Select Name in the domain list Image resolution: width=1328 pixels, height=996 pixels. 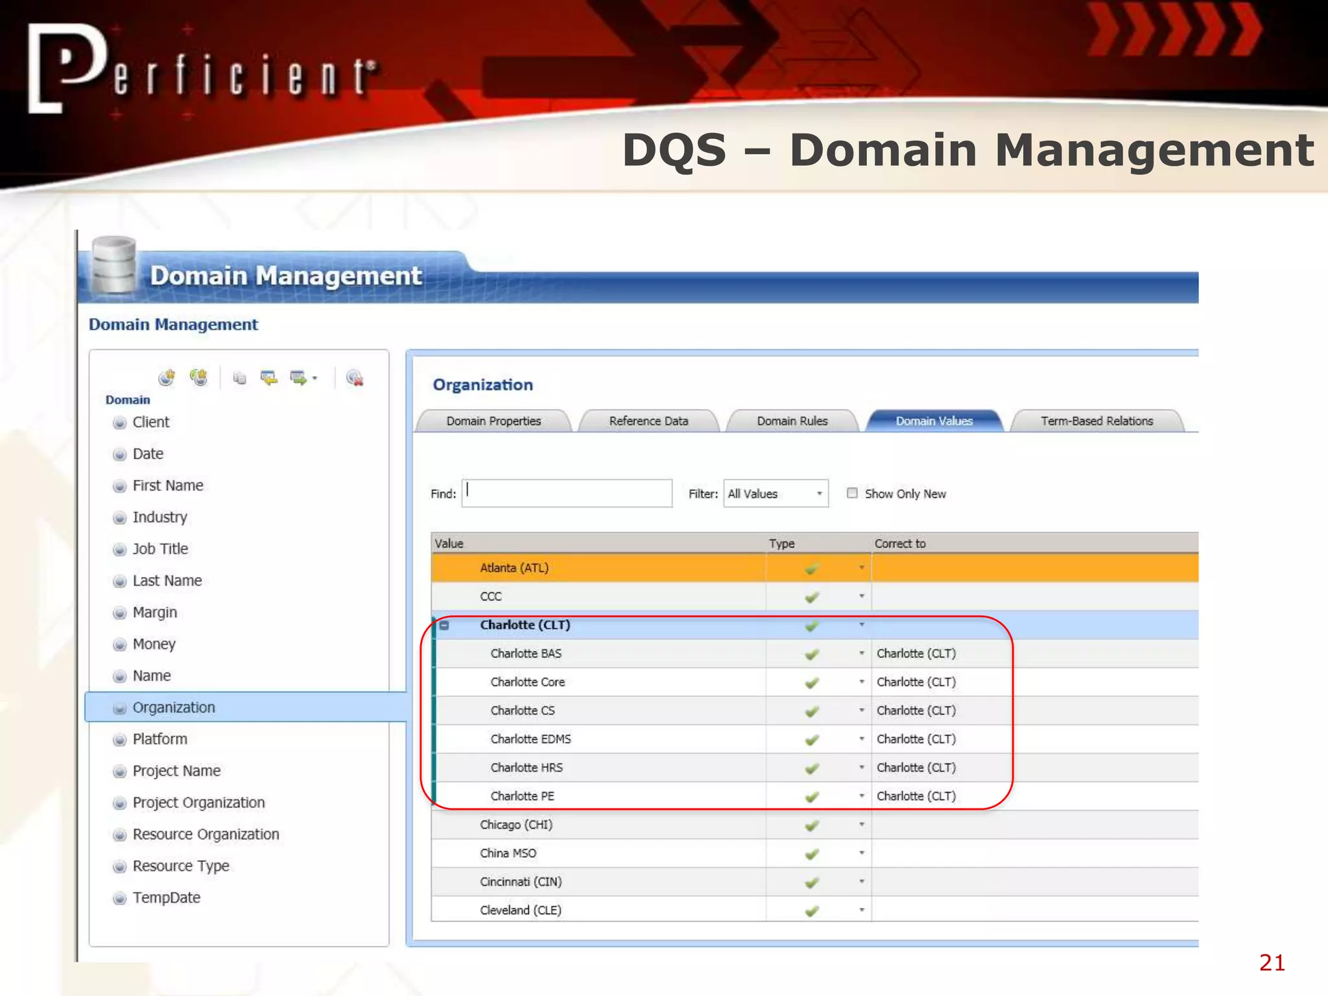[x=152, y=676]
